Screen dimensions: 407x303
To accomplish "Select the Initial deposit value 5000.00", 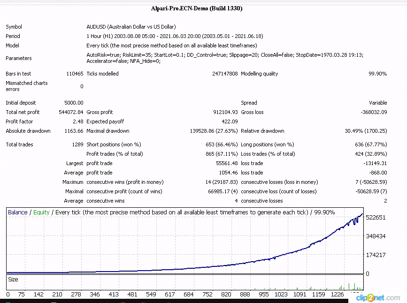I will (x=74, y=103).
